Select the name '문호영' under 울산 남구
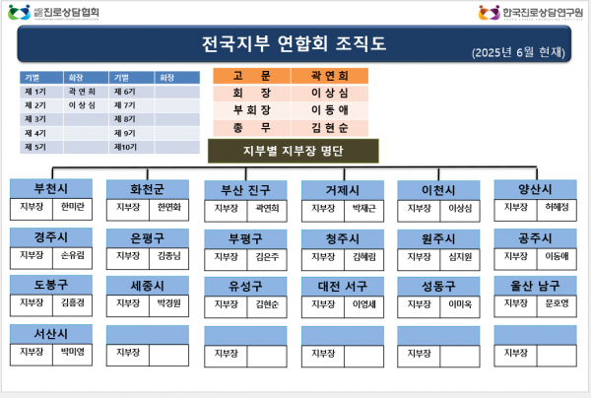Image resolution: width=591 pixels, height=398 pixels. [558, 303]
